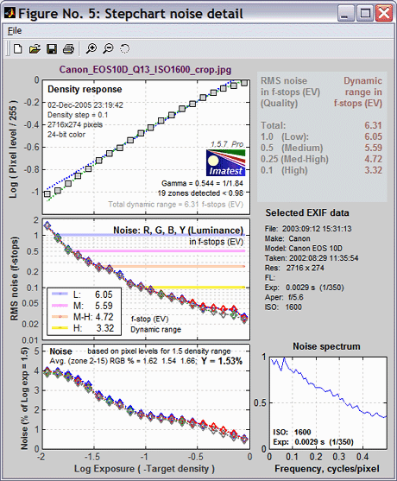Click the Imatest logo in Density plot

tap(225, 162)
